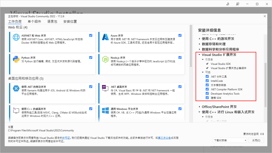Click the installation details panel scrollbar
The width and height of the screenshot is (272, 153).
(x=265, y=85)
